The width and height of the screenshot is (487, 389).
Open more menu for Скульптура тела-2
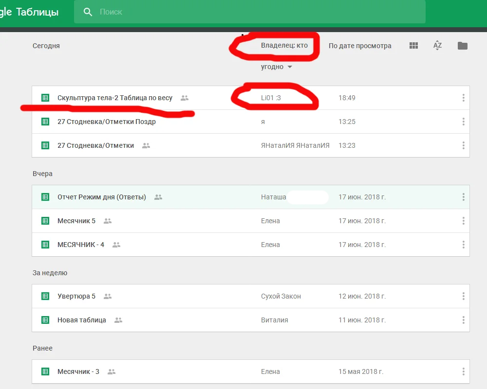click(x=464, y=98)
